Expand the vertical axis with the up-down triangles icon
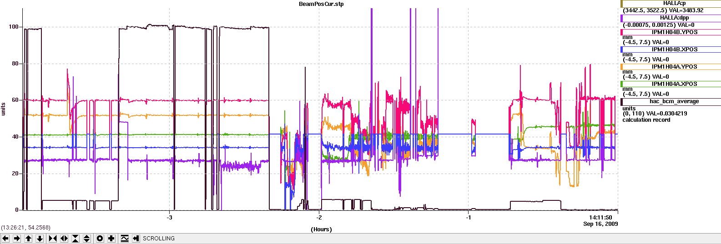Screen dimensions: 721x244 [x=87, y=238]
